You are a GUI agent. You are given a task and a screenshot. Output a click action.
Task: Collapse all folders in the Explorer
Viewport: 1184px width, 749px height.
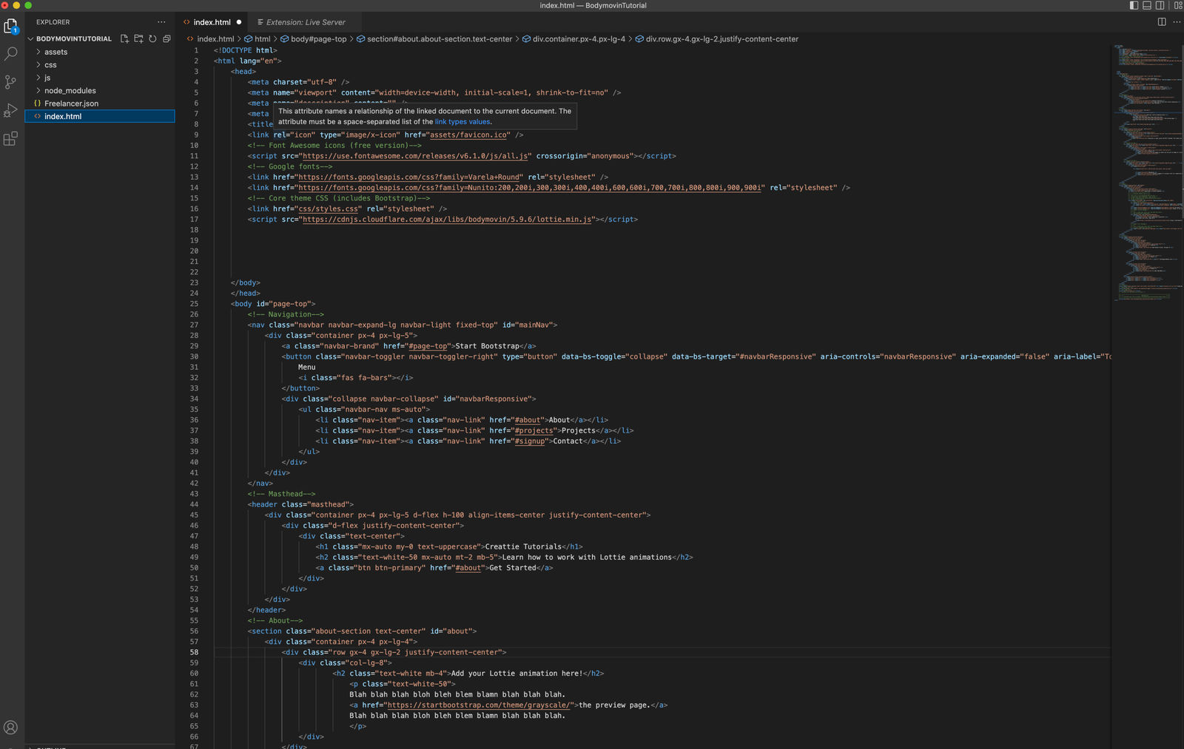tap(166, 38)
